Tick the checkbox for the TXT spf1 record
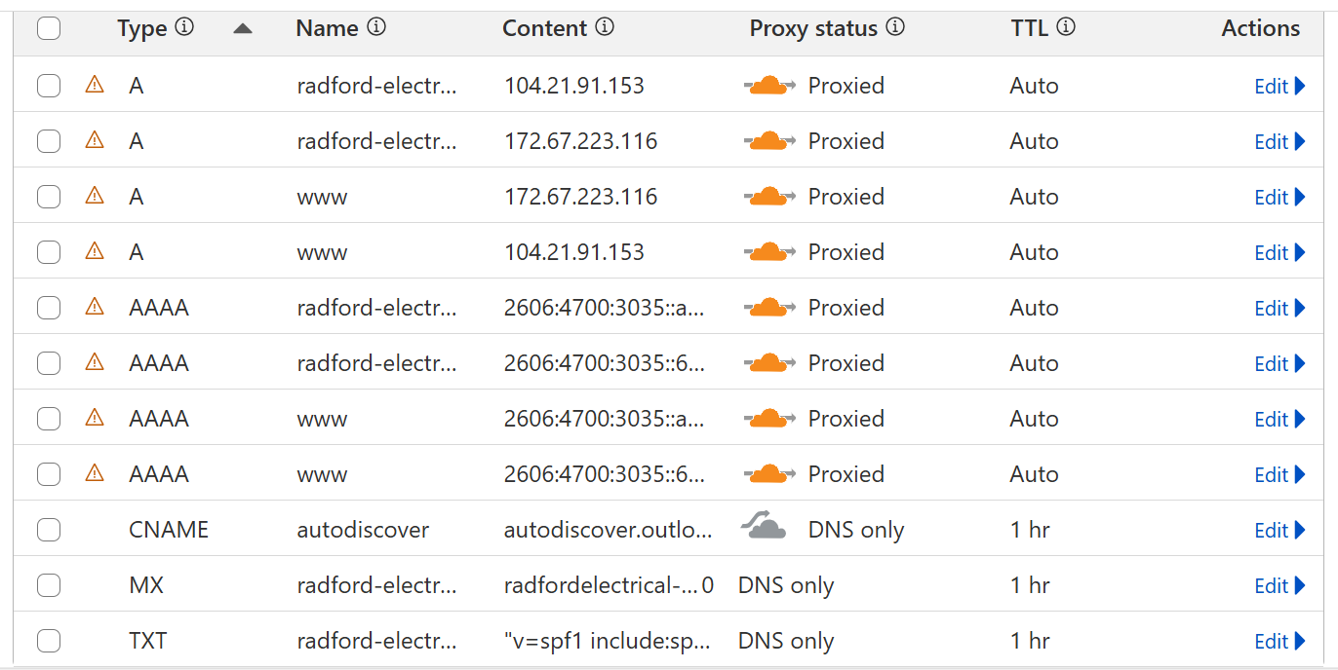Image resolution: width=1338 pixels, height=670 pixels. 49,641
